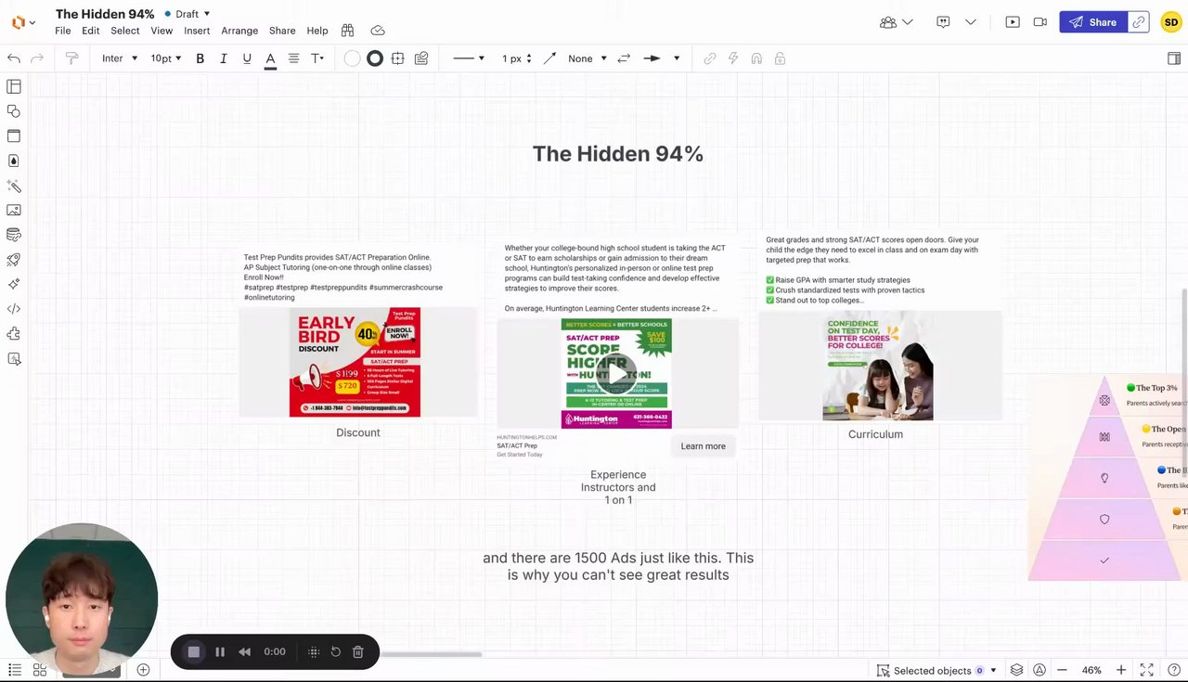Click the format painter icon

click(71, 58)
